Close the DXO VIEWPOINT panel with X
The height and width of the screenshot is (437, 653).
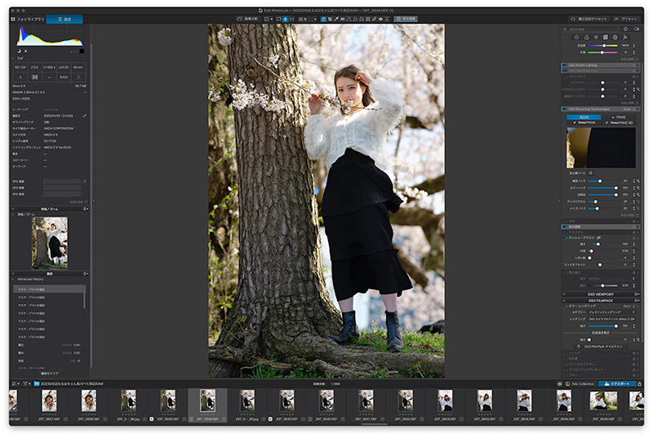pos(564,294)
